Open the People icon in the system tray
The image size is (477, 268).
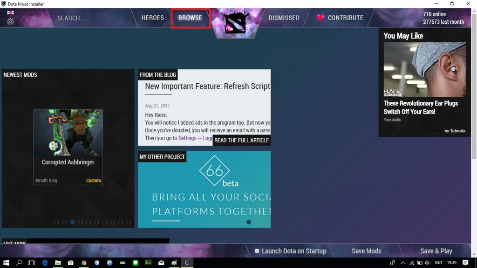392,263
